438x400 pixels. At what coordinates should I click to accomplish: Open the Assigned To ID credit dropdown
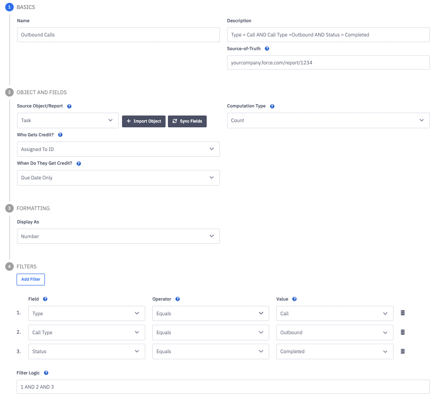point(118,149)
